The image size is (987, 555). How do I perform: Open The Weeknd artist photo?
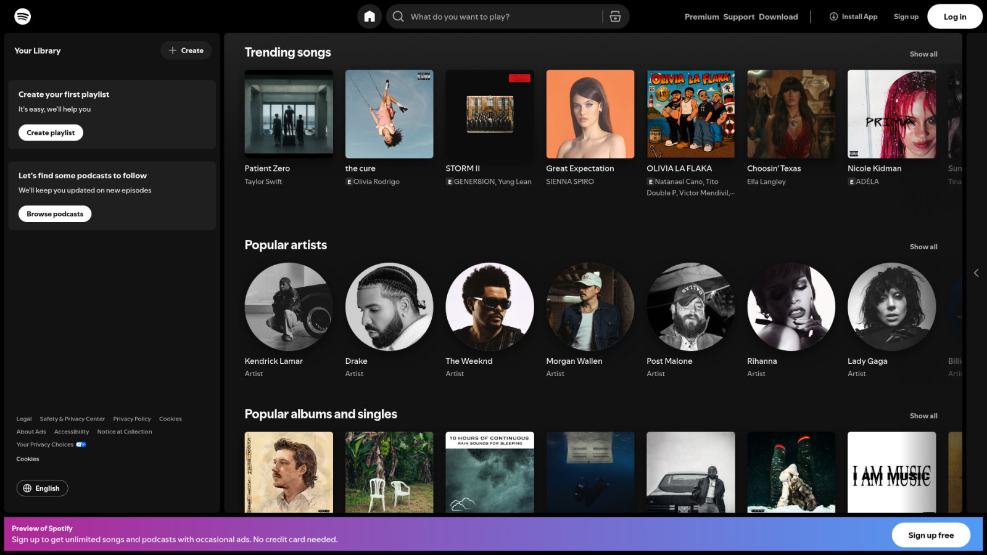pyautogui.click(x=490, y=307)
